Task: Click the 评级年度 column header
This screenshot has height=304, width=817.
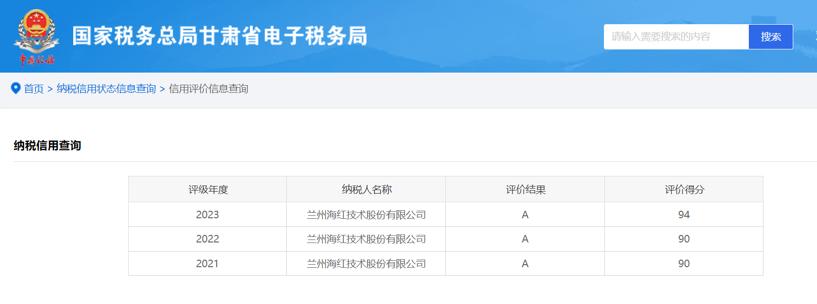Action: click(208, 190)
